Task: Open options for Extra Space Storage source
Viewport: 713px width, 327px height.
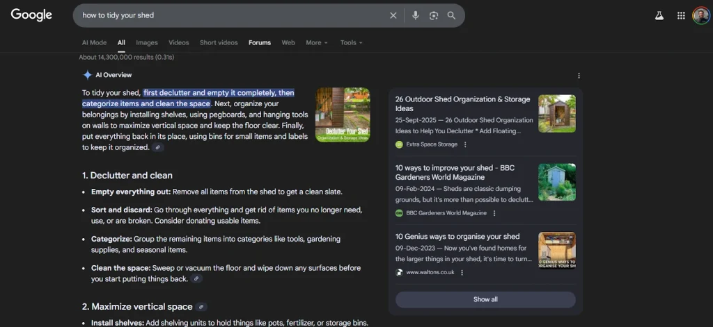Action: pos(465,144)
